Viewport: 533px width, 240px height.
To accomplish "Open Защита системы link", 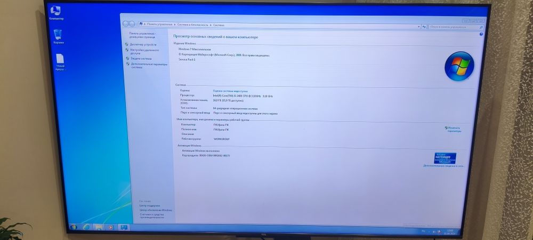I will coord(141,59).
